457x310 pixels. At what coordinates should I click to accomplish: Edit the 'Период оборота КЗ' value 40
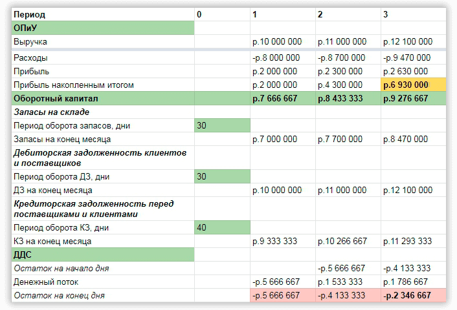pos(221,227)
